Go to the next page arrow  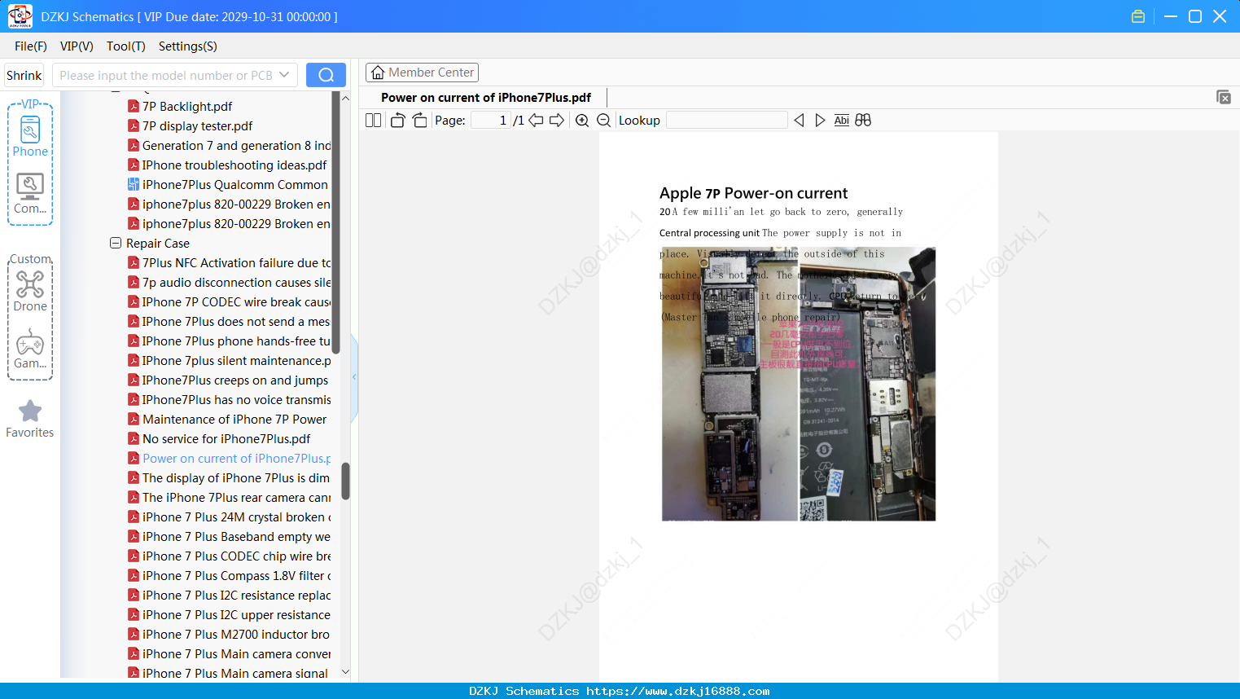tap(557, 121)
